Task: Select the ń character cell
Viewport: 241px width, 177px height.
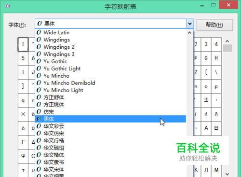Action: tap(206, 114)
